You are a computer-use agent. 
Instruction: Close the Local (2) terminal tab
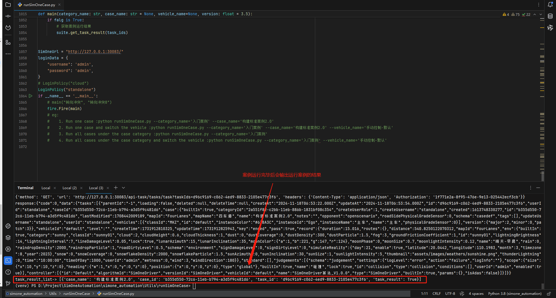[x=81, y=188]
